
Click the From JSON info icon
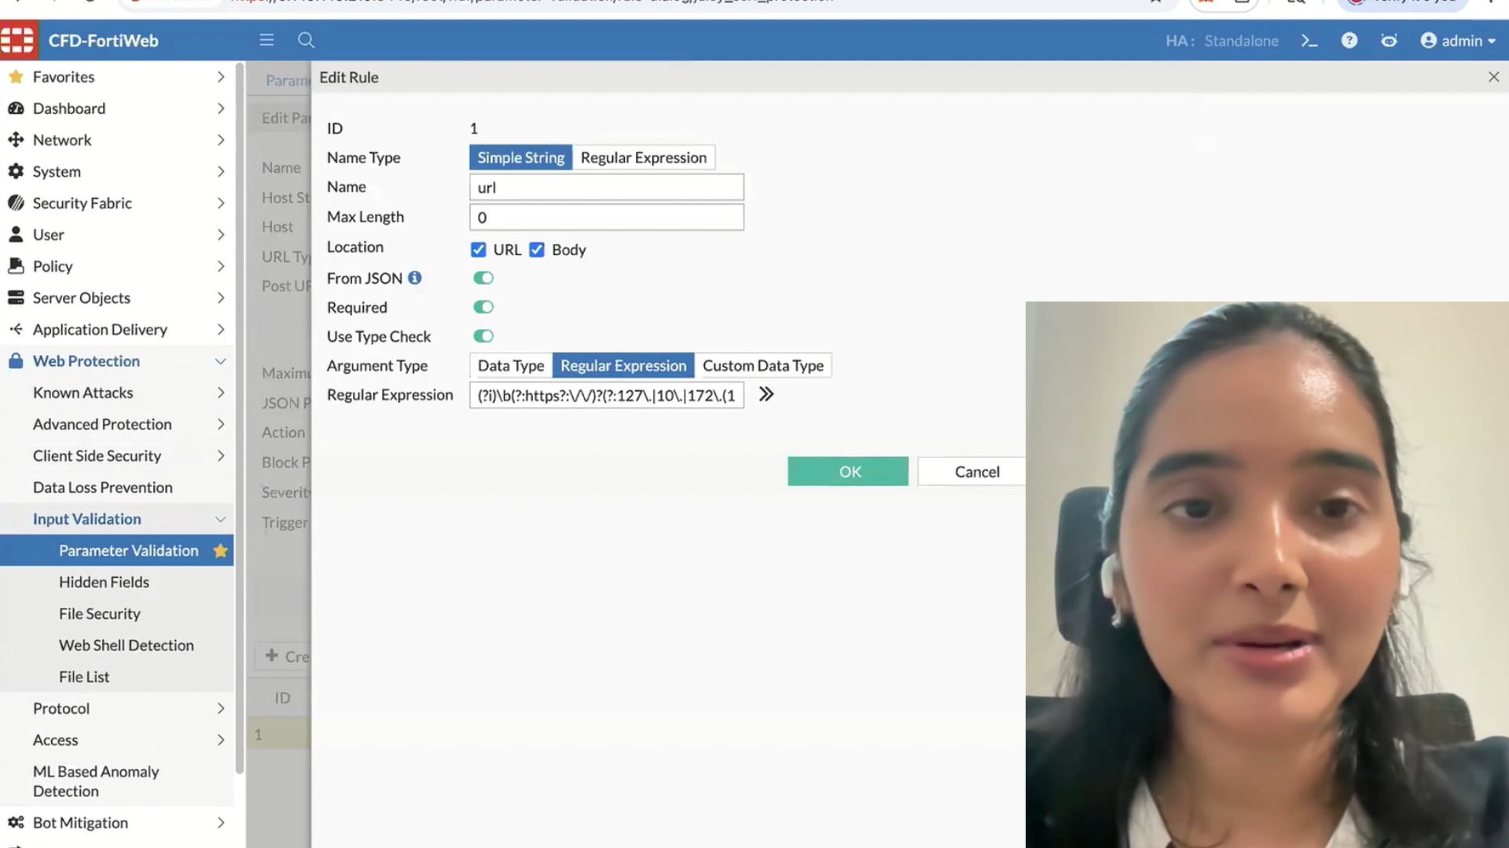click(415, 278)
